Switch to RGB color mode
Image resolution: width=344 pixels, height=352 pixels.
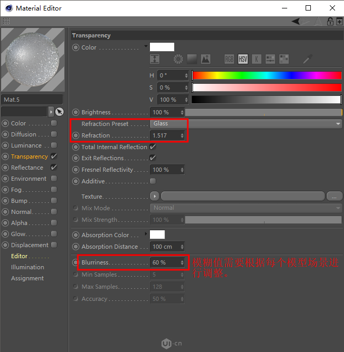click(229, 59)
